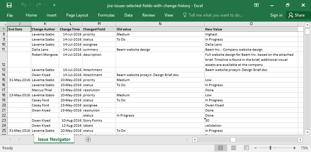Select the cell containing Dalia Lens in Change Author
Viewport: 311px width, 152px height.
[45, 50]
